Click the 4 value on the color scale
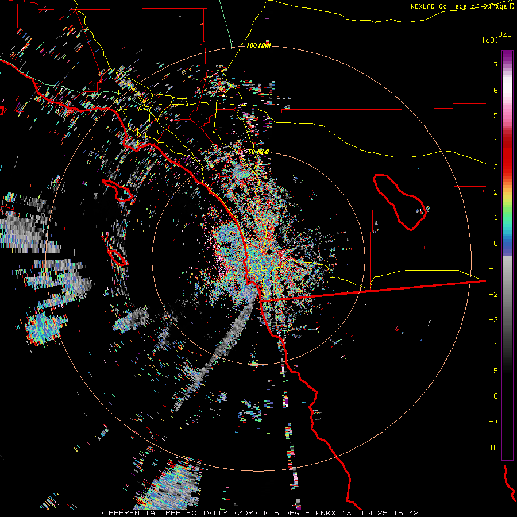 [496, 141]
